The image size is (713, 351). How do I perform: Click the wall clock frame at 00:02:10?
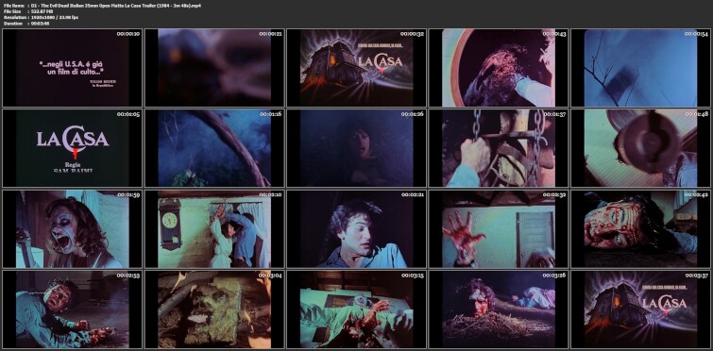click(214, 229)
